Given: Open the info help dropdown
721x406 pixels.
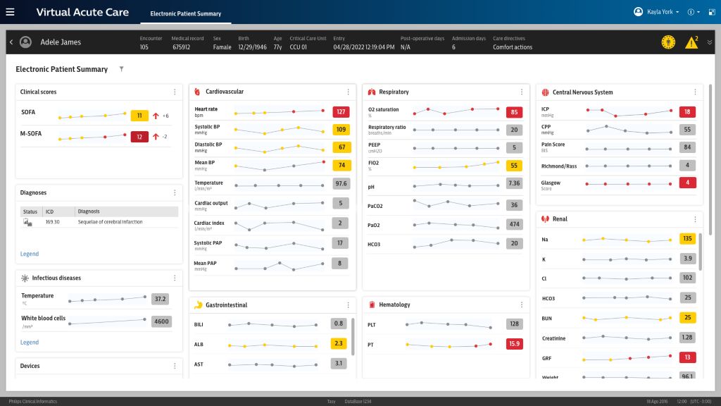Looking at the screenshot, I should 694,12.
